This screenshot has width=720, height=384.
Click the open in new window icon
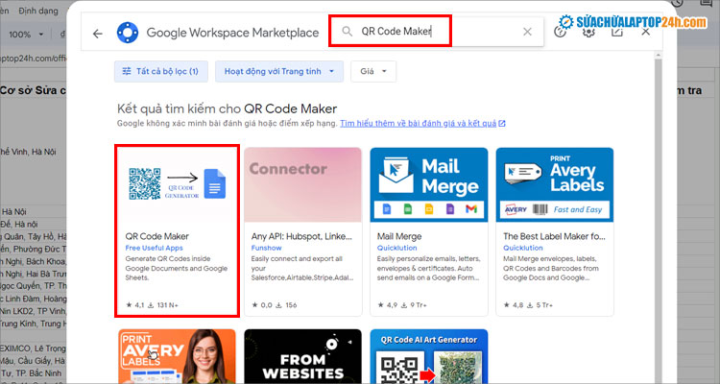pyautogui.click(x=616, y=32)
